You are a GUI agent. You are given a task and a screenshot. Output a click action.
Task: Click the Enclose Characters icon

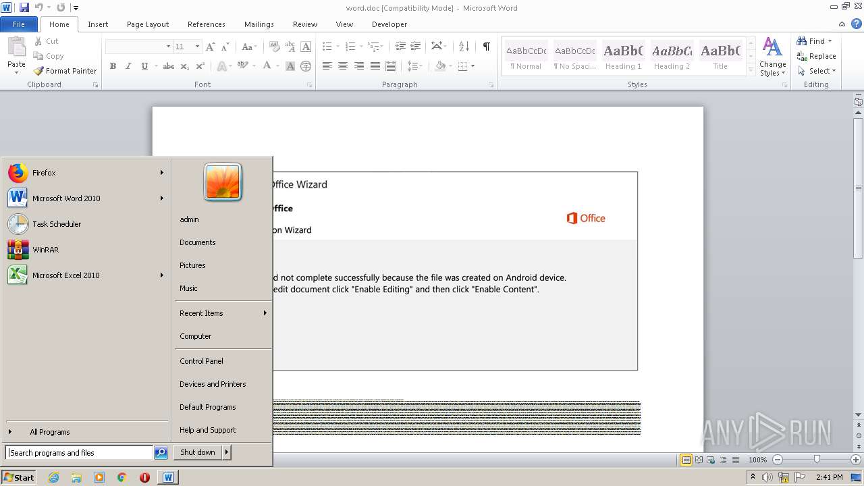[x=306, y=66]
